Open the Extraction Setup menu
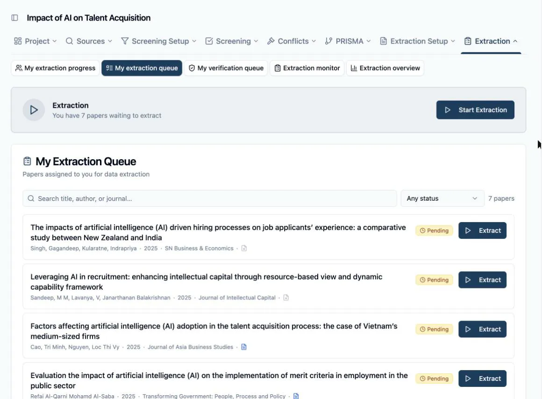Viewport: 542px width, 399px height. pos(417,41)
